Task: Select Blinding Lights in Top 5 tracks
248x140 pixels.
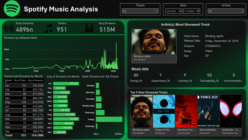Action: pos(142,115)
